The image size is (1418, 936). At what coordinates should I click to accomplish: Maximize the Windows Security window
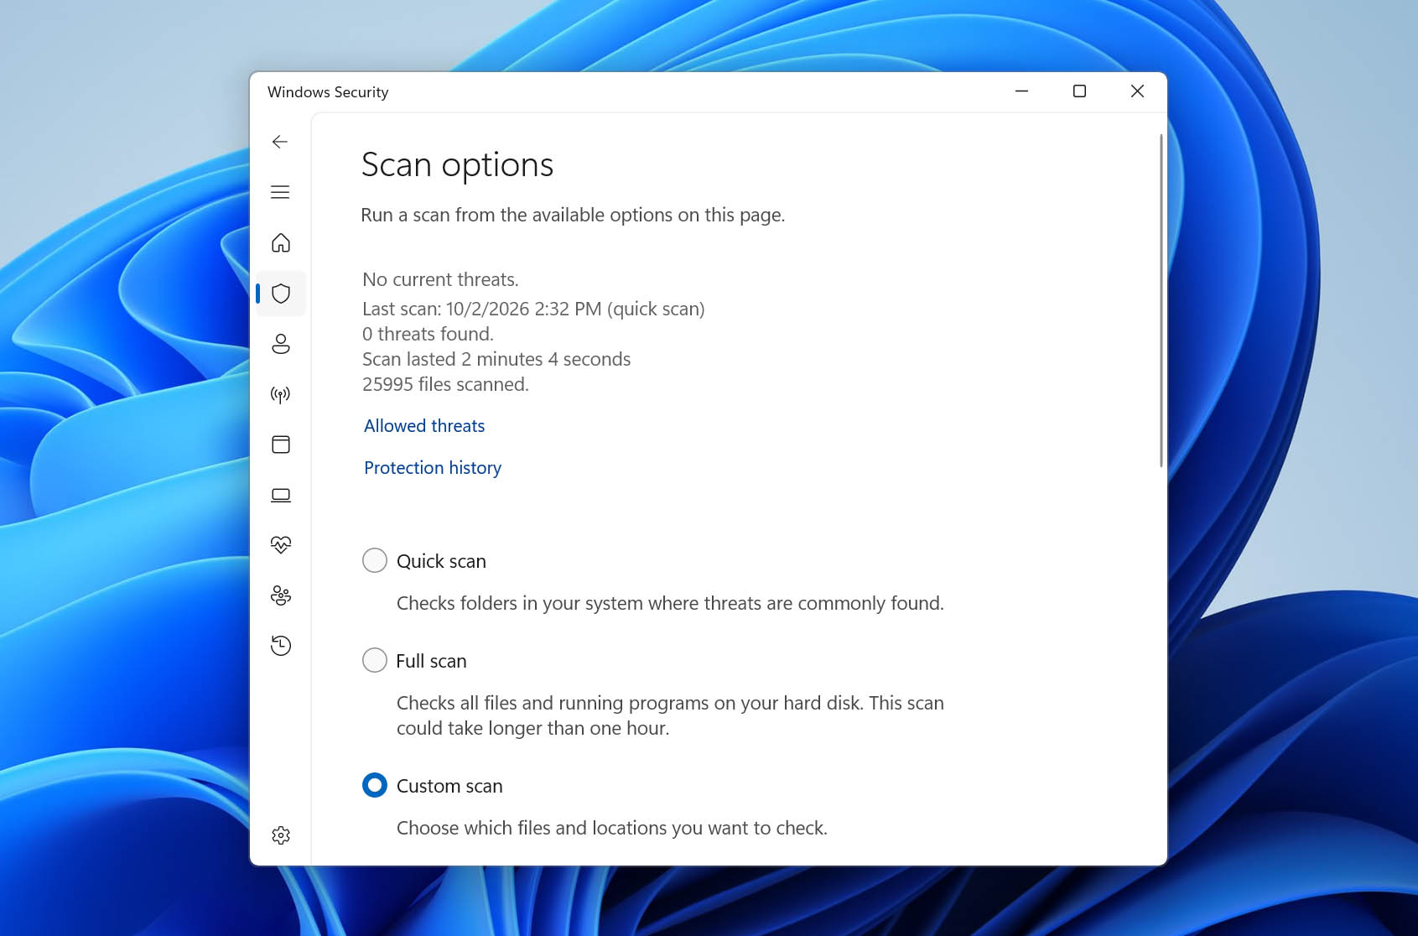click(1079, 91)
